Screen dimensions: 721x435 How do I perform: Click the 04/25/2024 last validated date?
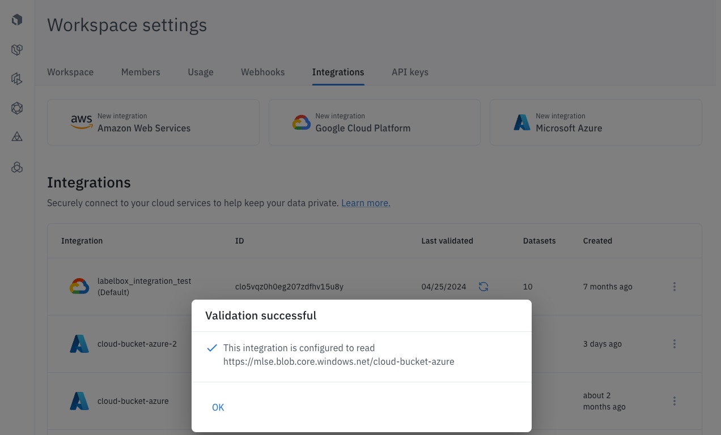click(444, 287)
